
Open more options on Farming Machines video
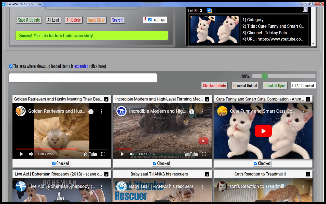202,111
